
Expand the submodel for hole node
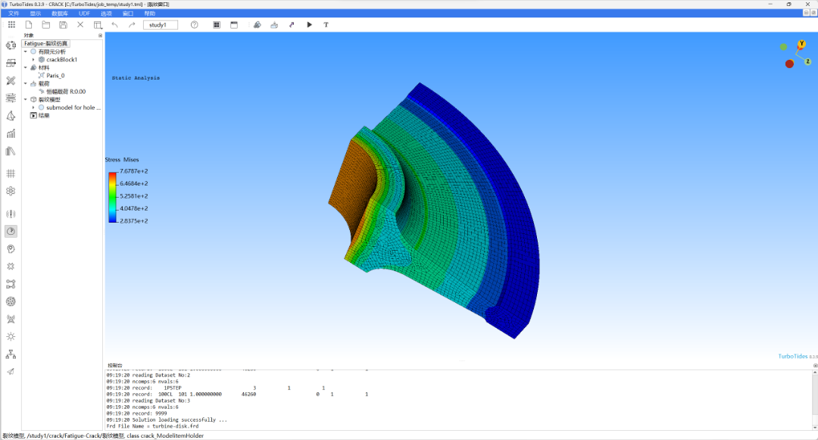pyautogui.click(x=33, y=108)
